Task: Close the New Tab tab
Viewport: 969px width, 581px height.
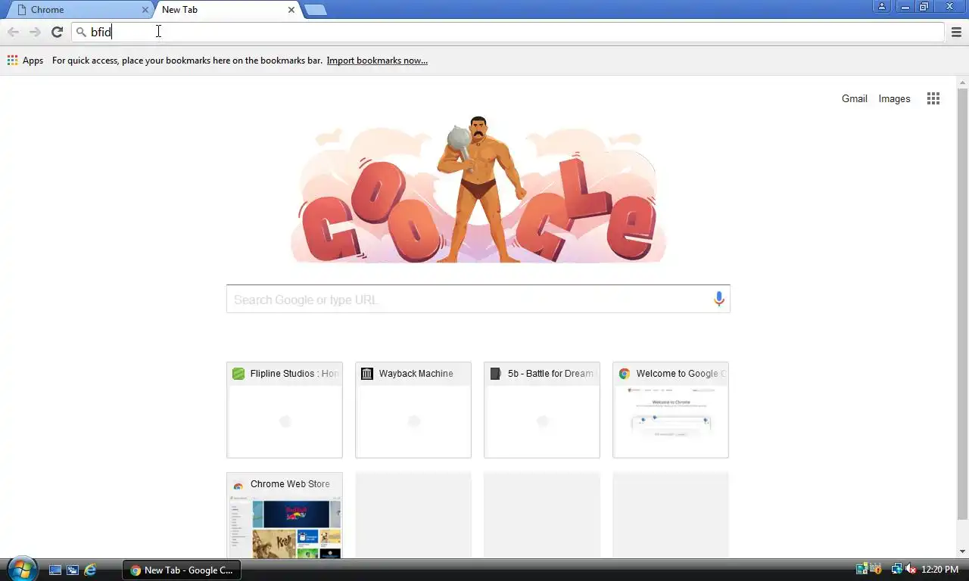Action: click(291, 10)
